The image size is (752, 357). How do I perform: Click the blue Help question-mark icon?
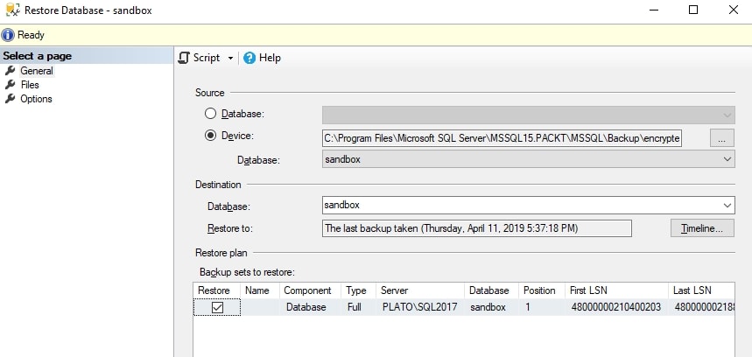pos(249,58)
